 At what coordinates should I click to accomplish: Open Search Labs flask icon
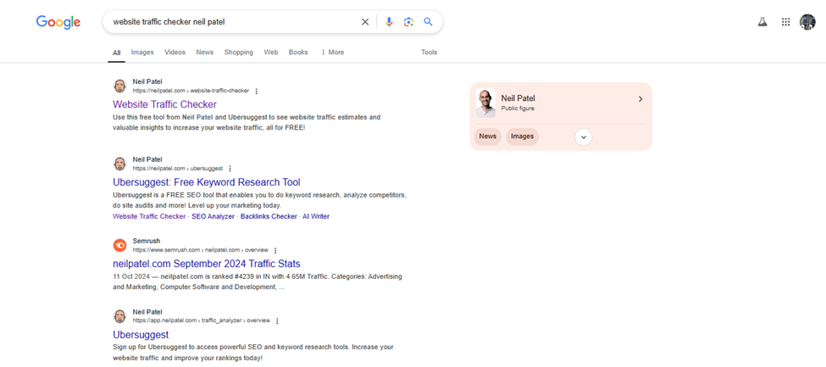[762, 22]
